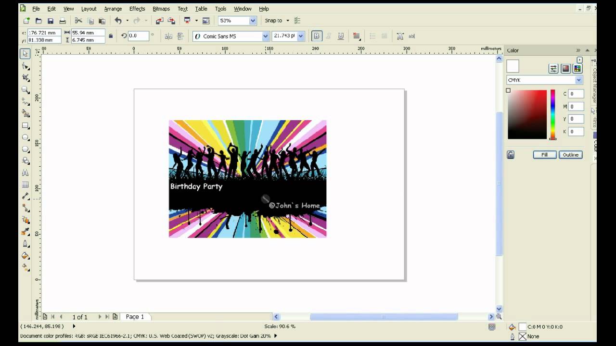Viewport: 616px width, 346px height.
Task: Select the Dimension tool
Action: tap(25, 196)
